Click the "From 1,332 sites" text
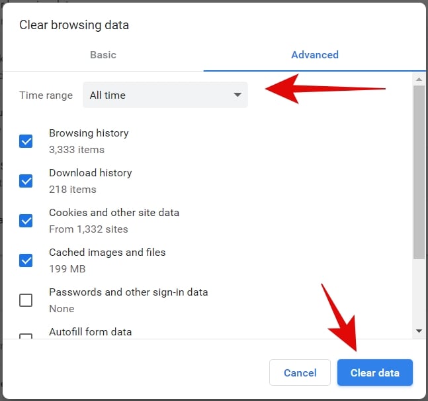The image size is (428, 401). 89,229
